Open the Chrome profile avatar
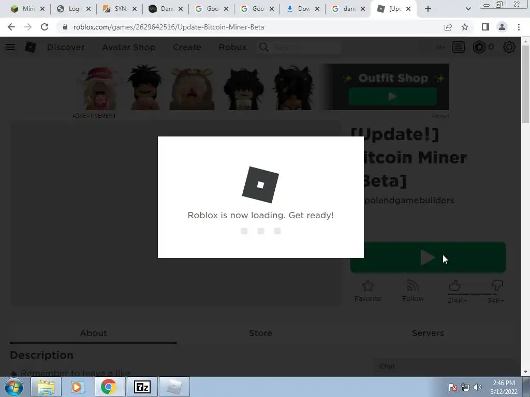This screenshot has height=397, width=530. click(502, 27)
